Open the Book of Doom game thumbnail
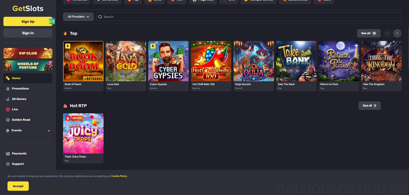This screenshot has width=409, height=195. [83, 61]
